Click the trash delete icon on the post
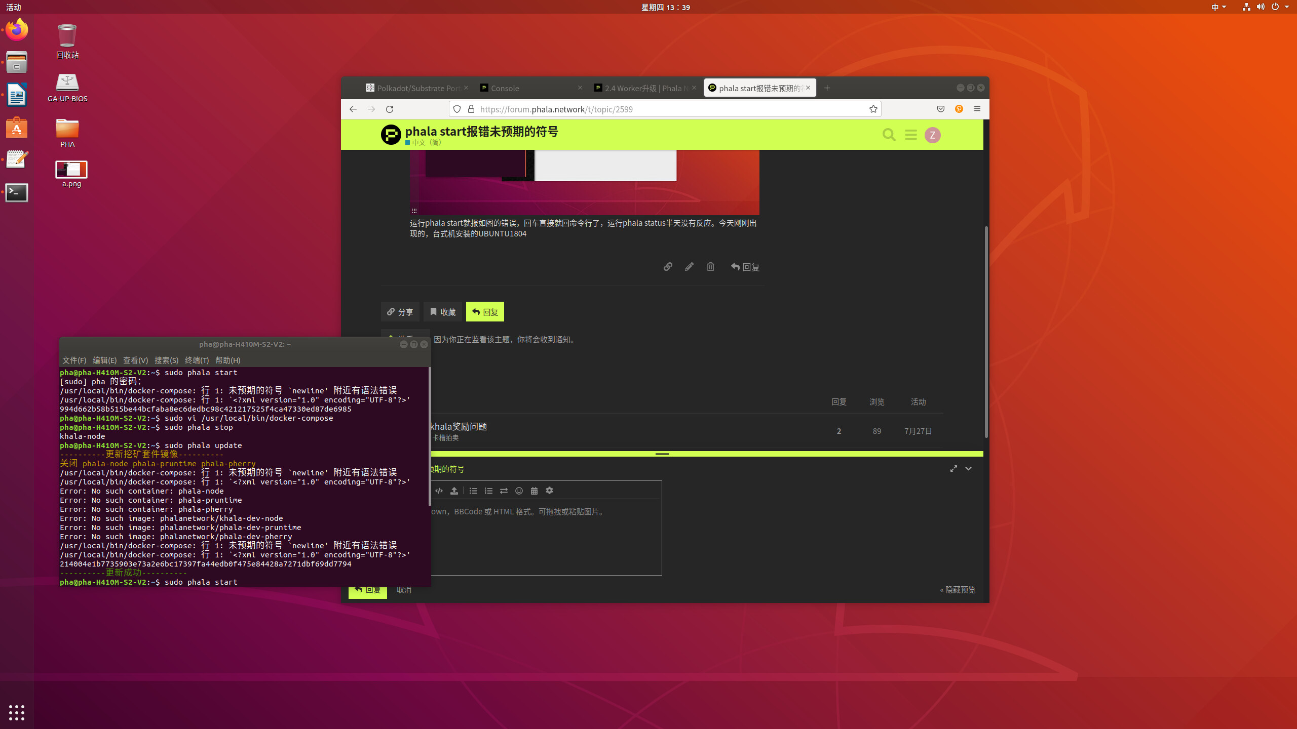Image resolution: width=1297 pixels, height=729 pixels. pyautogui.click(x=710, y=267)
